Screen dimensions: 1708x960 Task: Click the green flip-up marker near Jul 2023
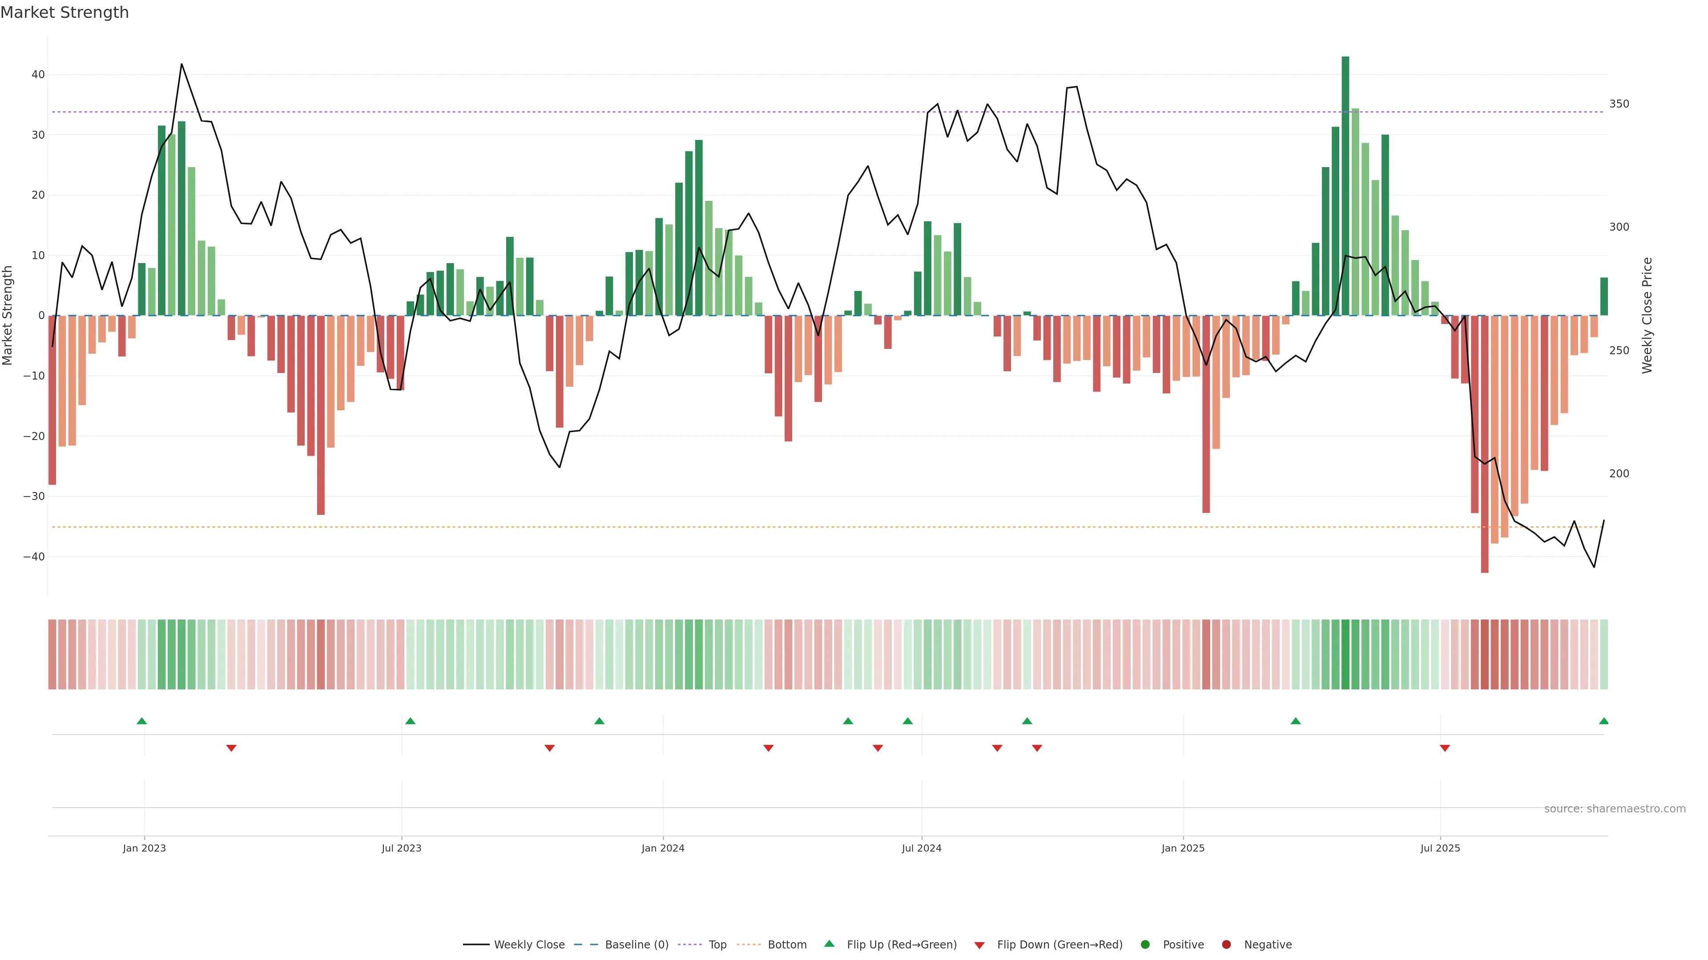tap(411, 721)
